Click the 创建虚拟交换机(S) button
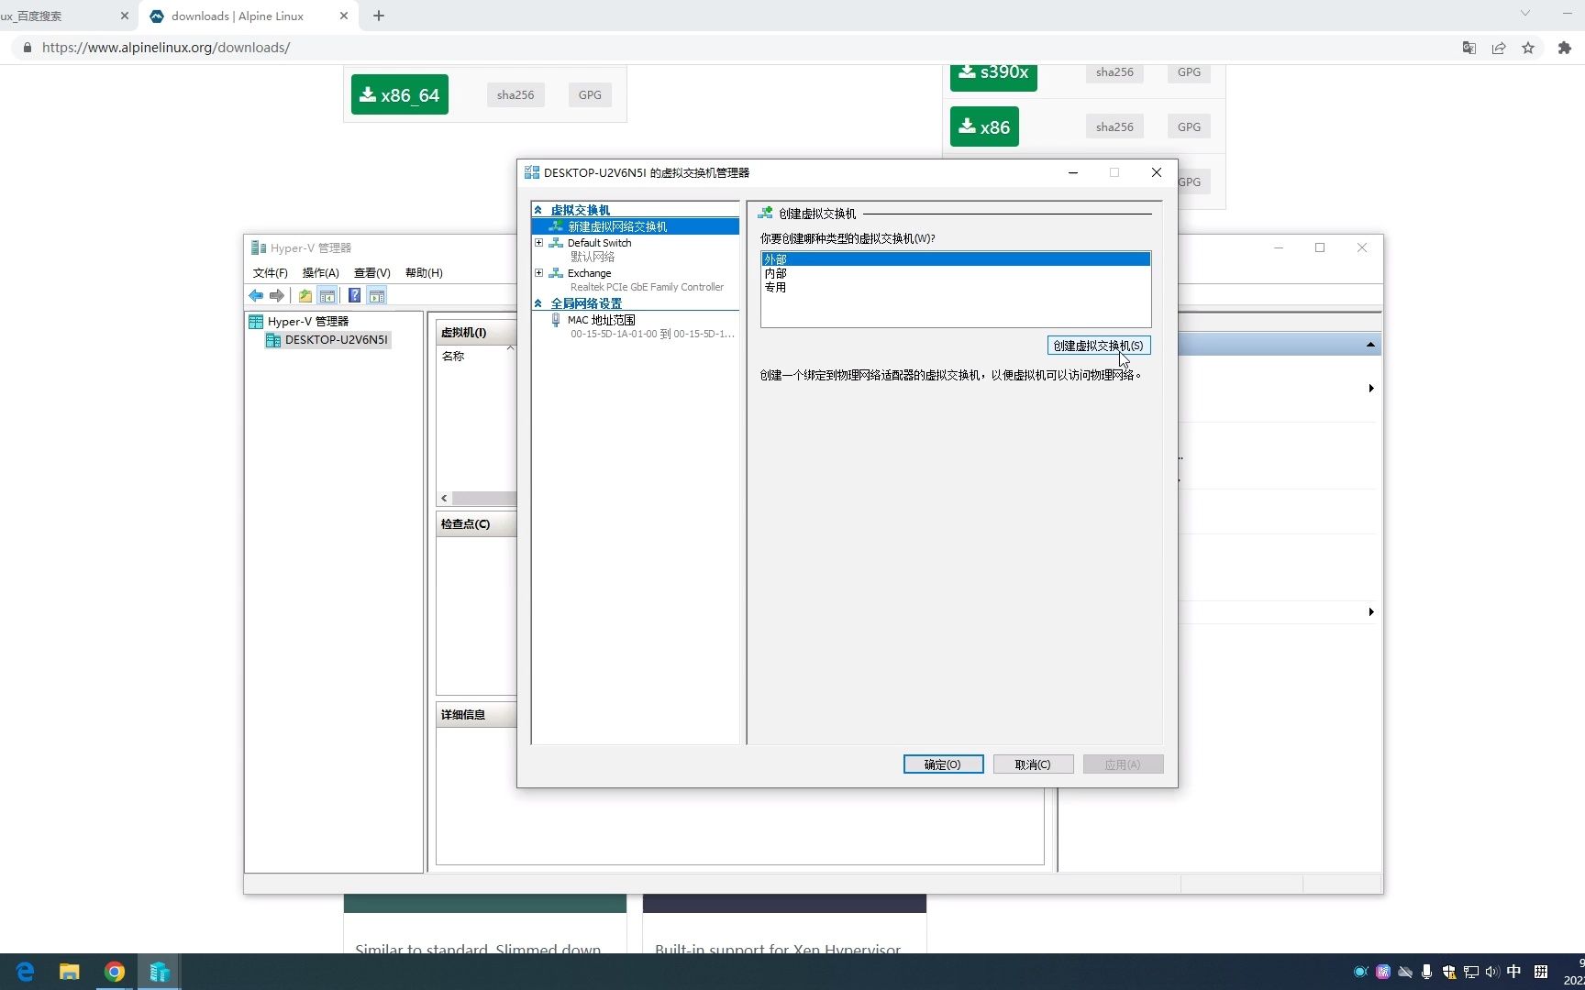This screenshot has width=1585, height=990. (1099, 346)
